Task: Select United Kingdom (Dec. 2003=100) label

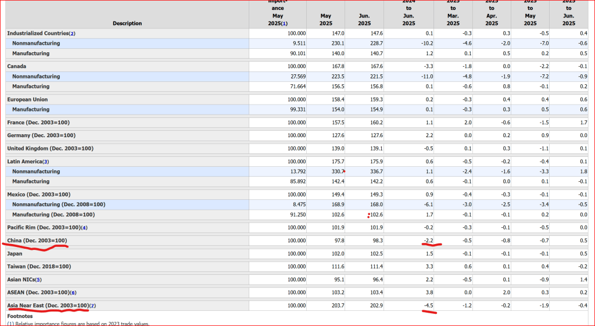Action: [x=50, y=148]
